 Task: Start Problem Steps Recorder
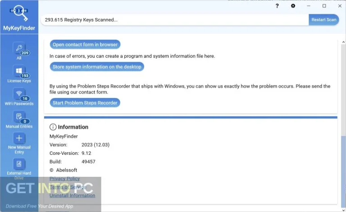pos(85,103)
